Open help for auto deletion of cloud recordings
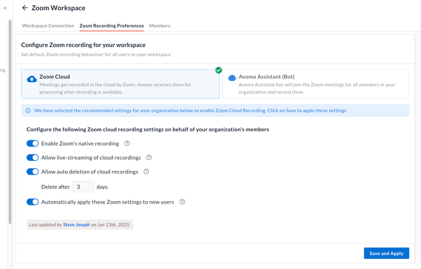This screenshot has width=421, height=269. [x=146, y=172]
